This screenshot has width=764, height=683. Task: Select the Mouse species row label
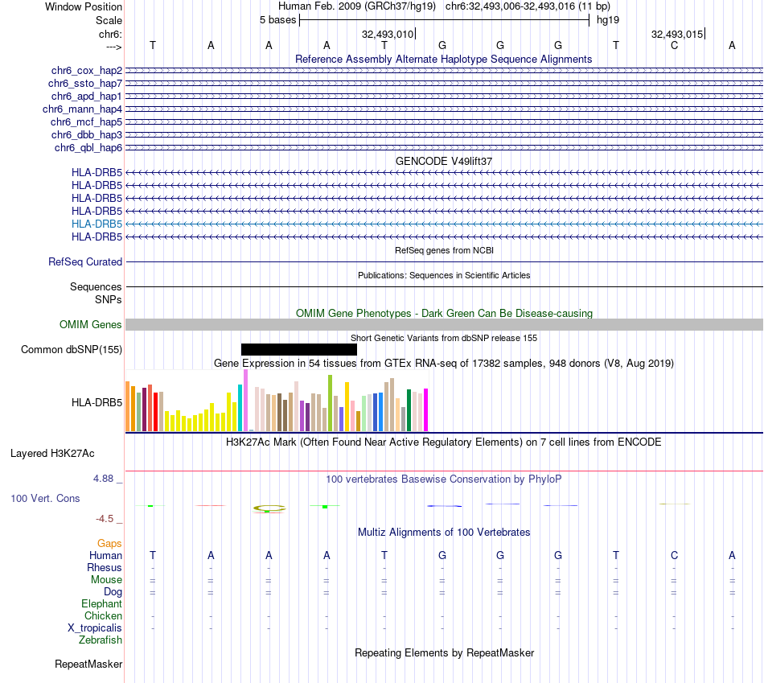[x=106, y=580]
